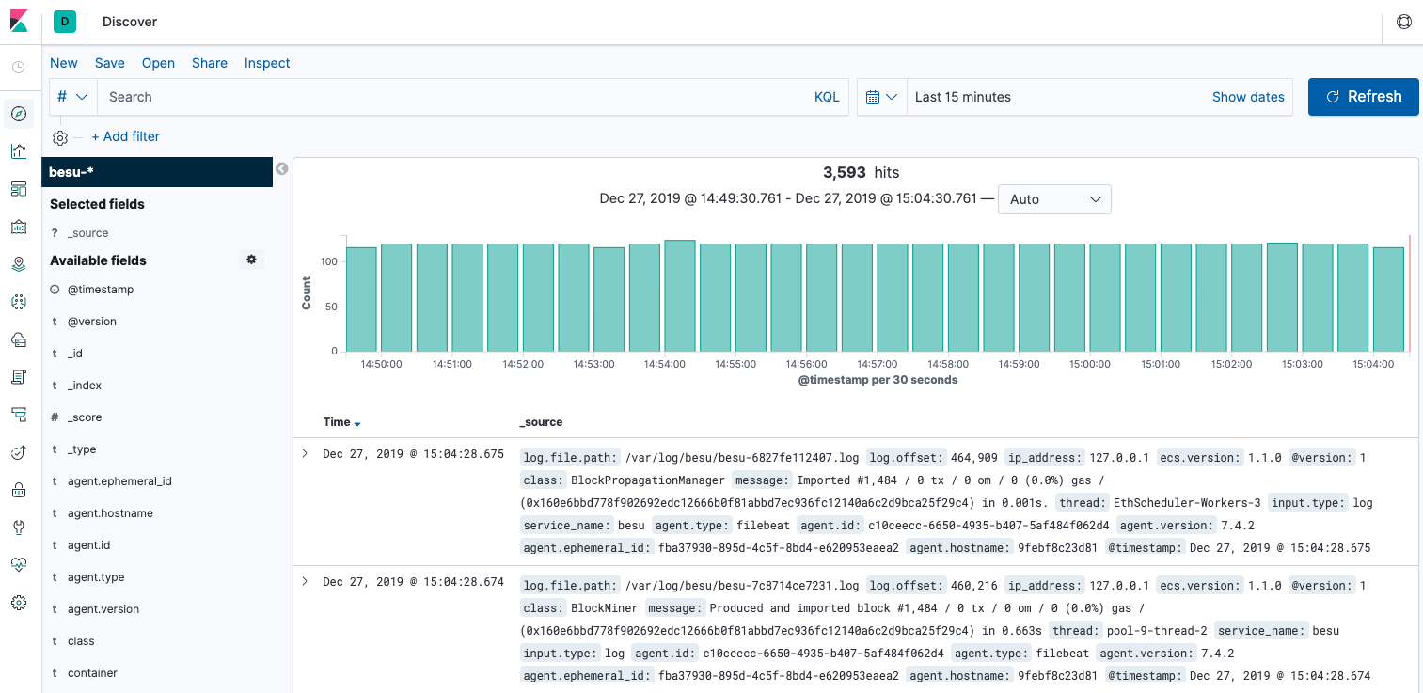Open the Auto interval dropdown
The height and width of the screenshot is (693, 1423).
point(1053,198)
